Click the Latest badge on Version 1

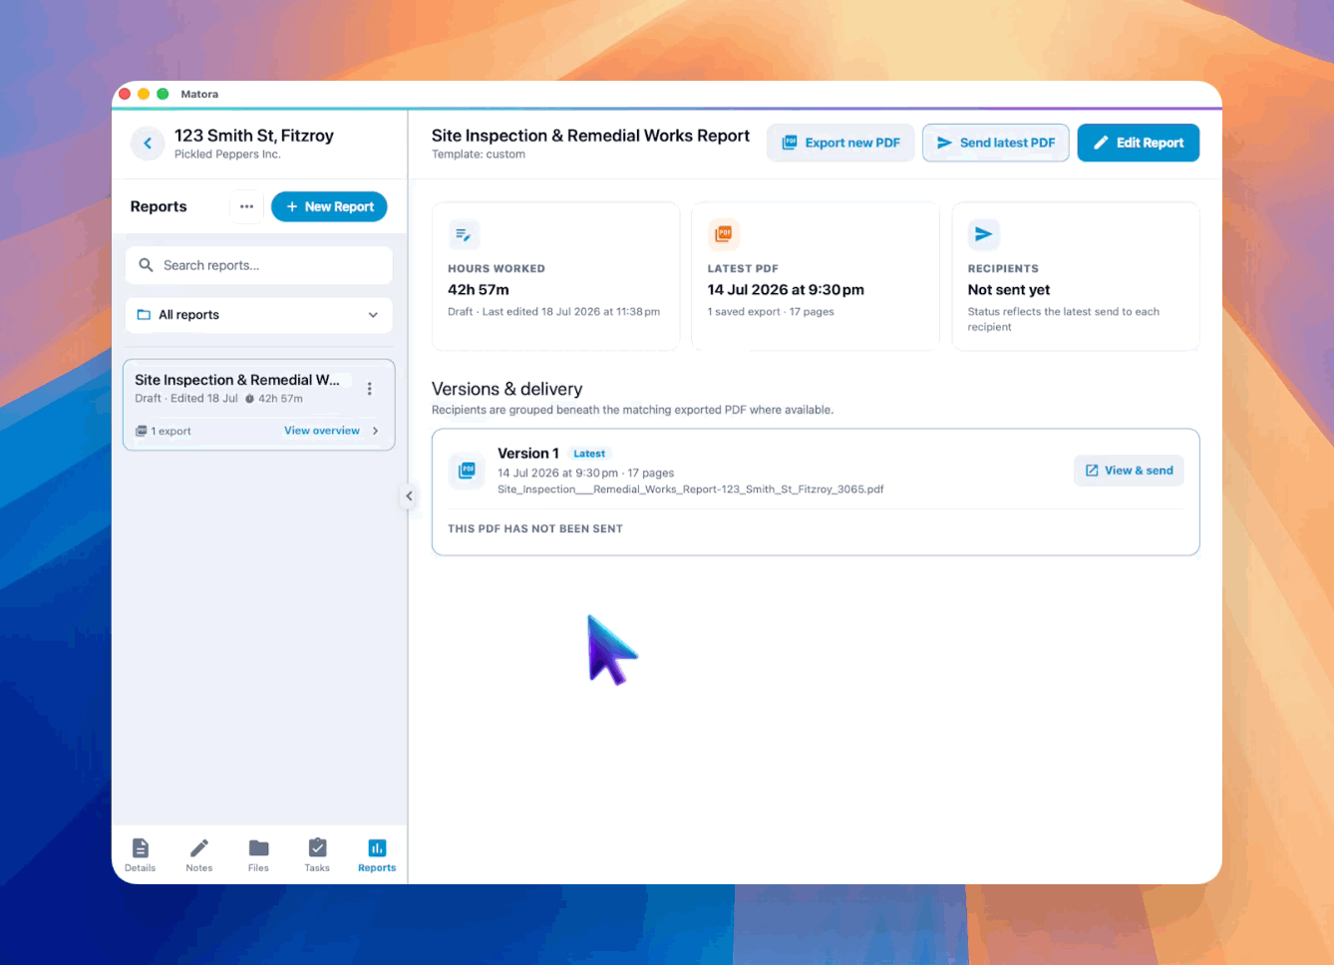pyautogui.click(x=589, y=454)
